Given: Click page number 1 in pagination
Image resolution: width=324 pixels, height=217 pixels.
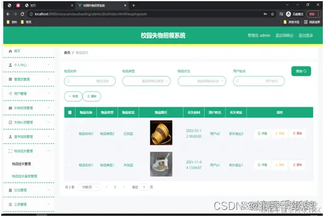Looking at the screenshot, I should [x=115, y=187].
